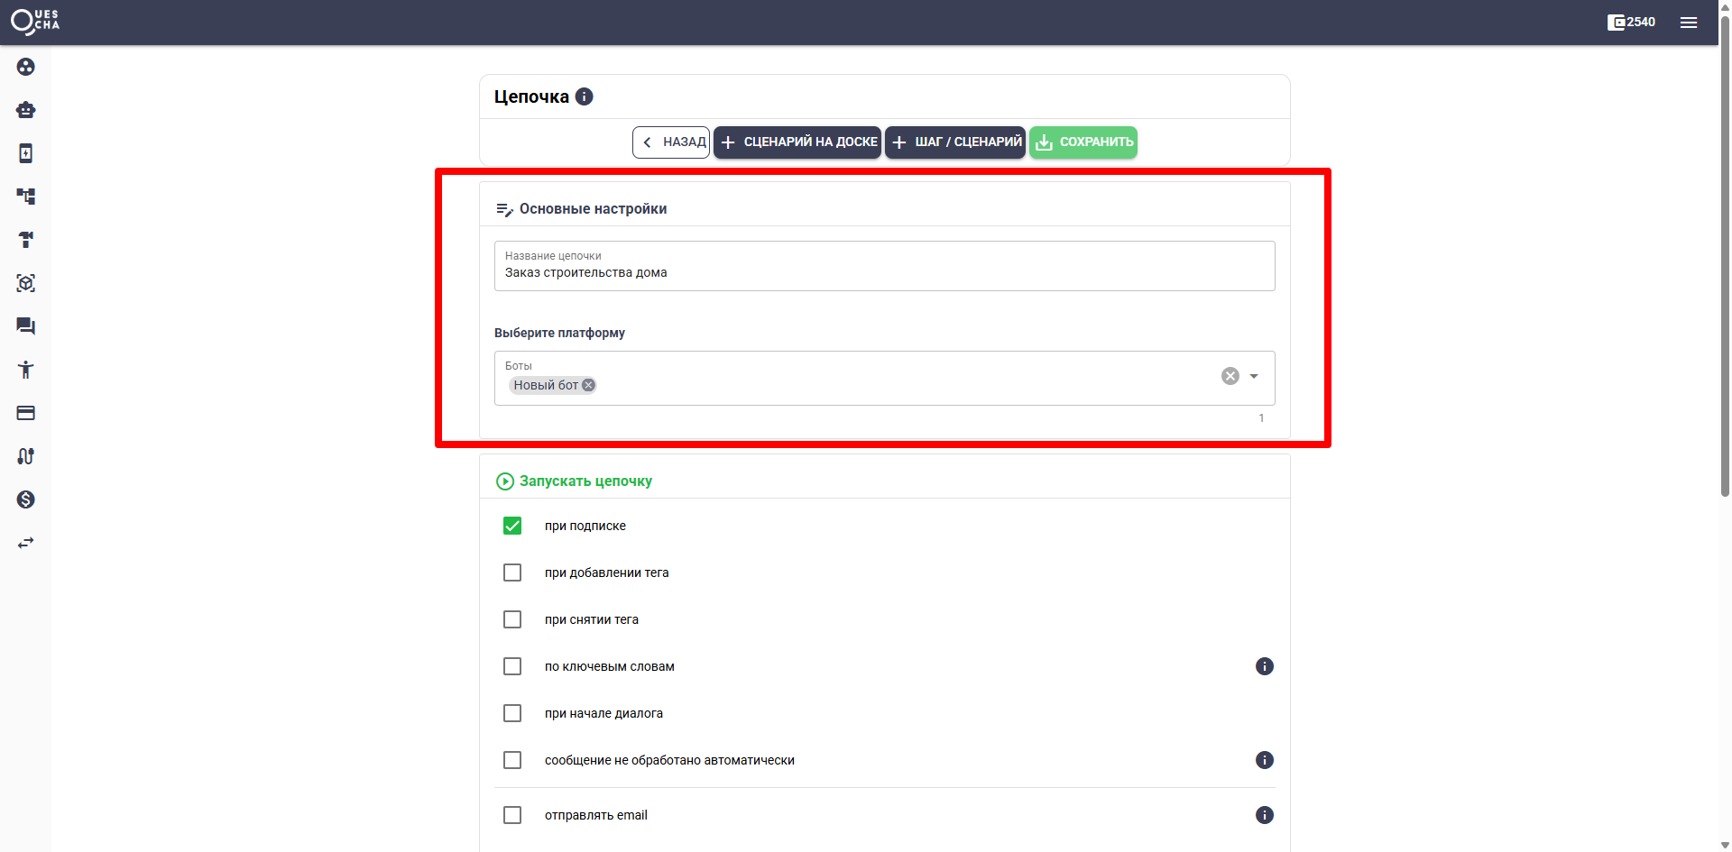Uncheck the при подписке checkbox

click(x=512, y=526)
